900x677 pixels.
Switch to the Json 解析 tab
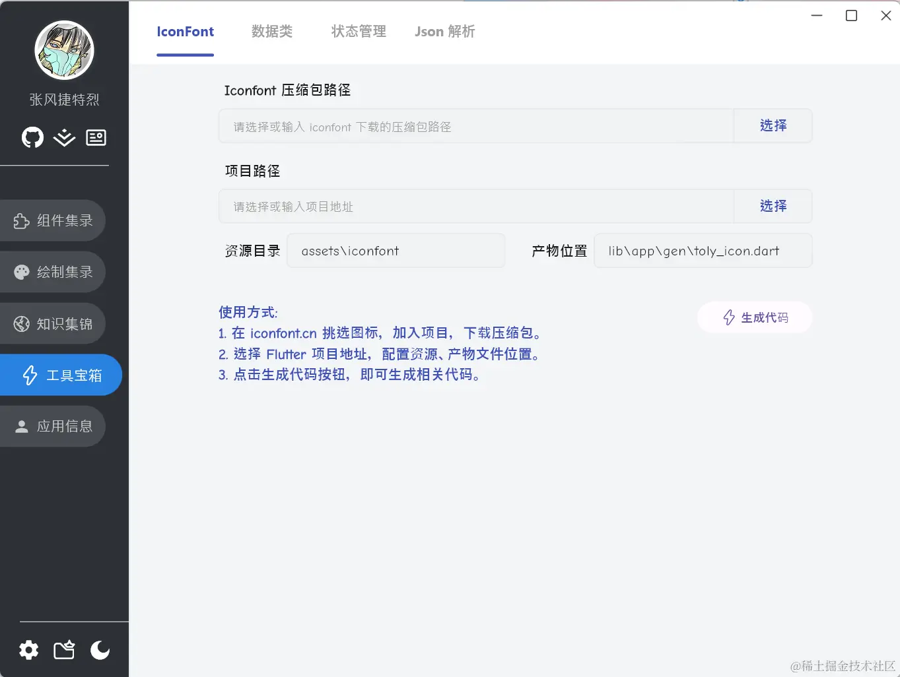point(444,31)
